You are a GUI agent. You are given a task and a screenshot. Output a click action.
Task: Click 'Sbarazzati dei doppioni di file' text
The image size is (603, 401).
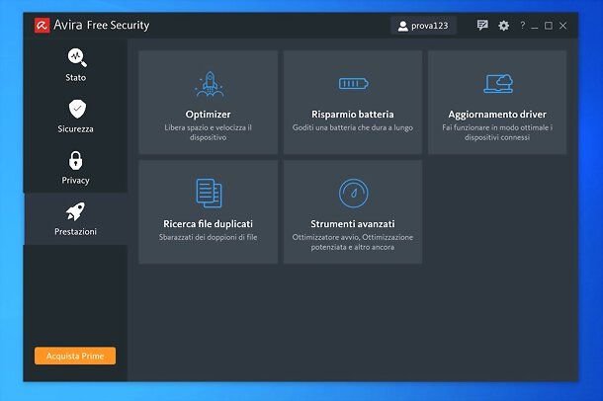(208, 237)
